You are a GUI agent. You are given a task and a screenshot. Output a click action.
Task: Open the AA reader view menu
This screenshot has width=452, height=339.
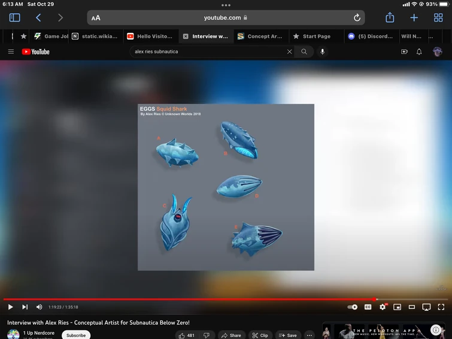[x=96, y=18]
